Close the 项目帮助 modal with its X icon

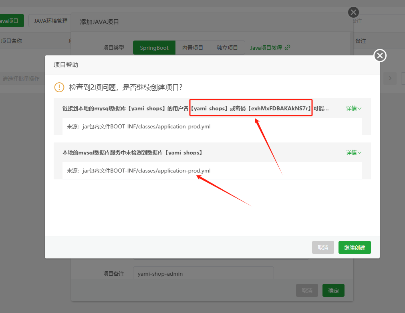pyautogui.click(x=379, y=55)
